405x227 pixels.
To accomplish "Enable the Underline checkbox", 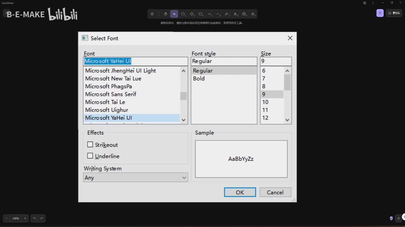I will [x=90, y=156].
